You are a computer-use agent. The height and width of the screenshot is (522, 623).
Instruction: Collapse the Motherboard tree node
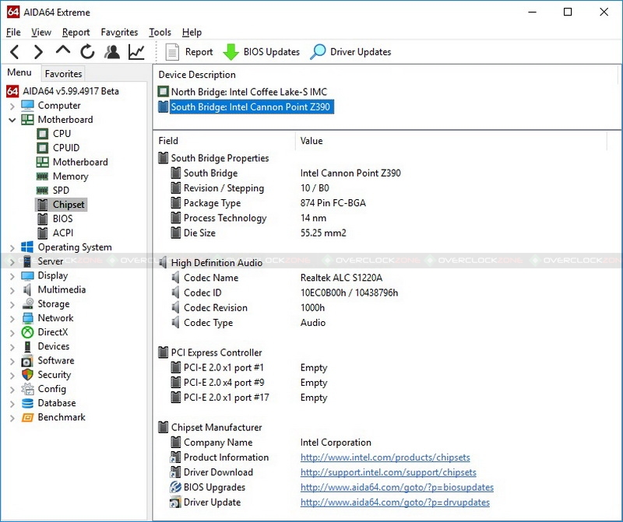[x=12, y=120]
